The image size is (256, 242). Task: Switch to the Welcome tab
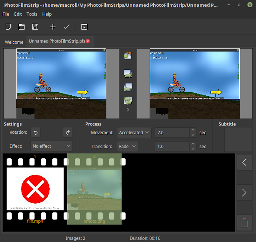point(14,42)
